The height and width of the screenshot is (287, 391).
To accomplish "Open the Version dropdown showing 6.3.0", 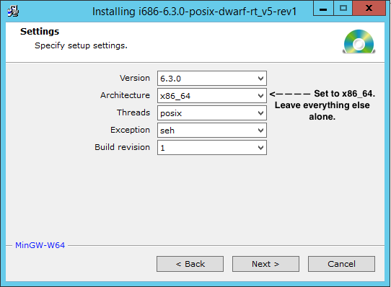I will [x=212, y=79].
